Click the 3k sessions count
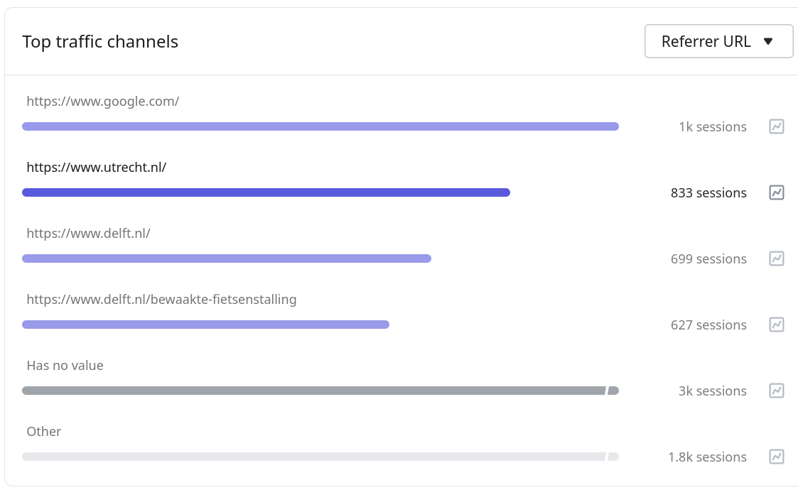The image size is (798, 490). 712,391
